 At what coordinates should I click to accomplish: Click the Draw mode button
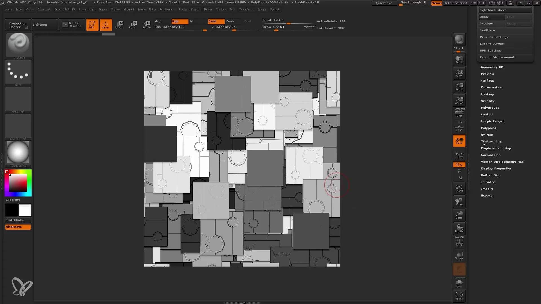[x=106, y=24]
